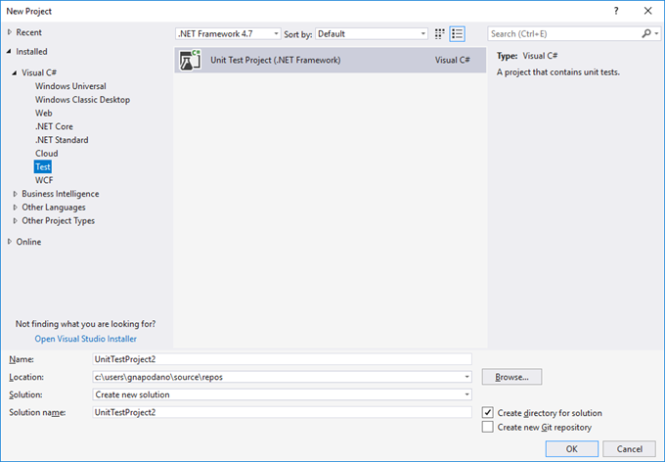Open Visual Studio Installer link
This screenshot has height=462, width=666.
point(86,339)
